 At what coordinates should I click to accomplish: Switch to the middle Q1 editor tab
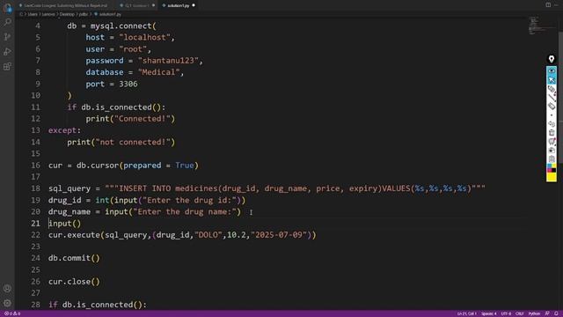pos(136,5)
